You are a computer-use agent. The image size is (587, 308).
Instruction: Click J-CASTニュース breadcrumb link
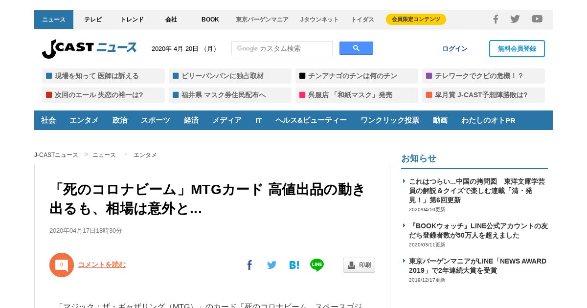click(56, 155)
